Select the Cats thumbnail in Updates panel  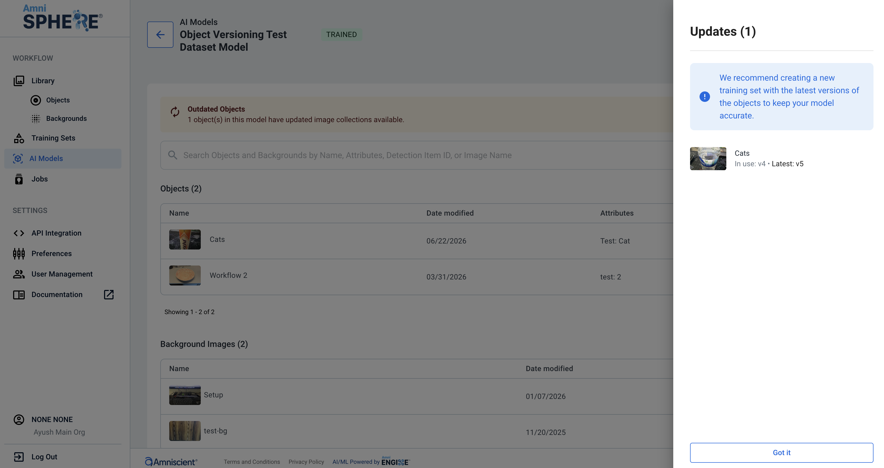click(708, 159)
